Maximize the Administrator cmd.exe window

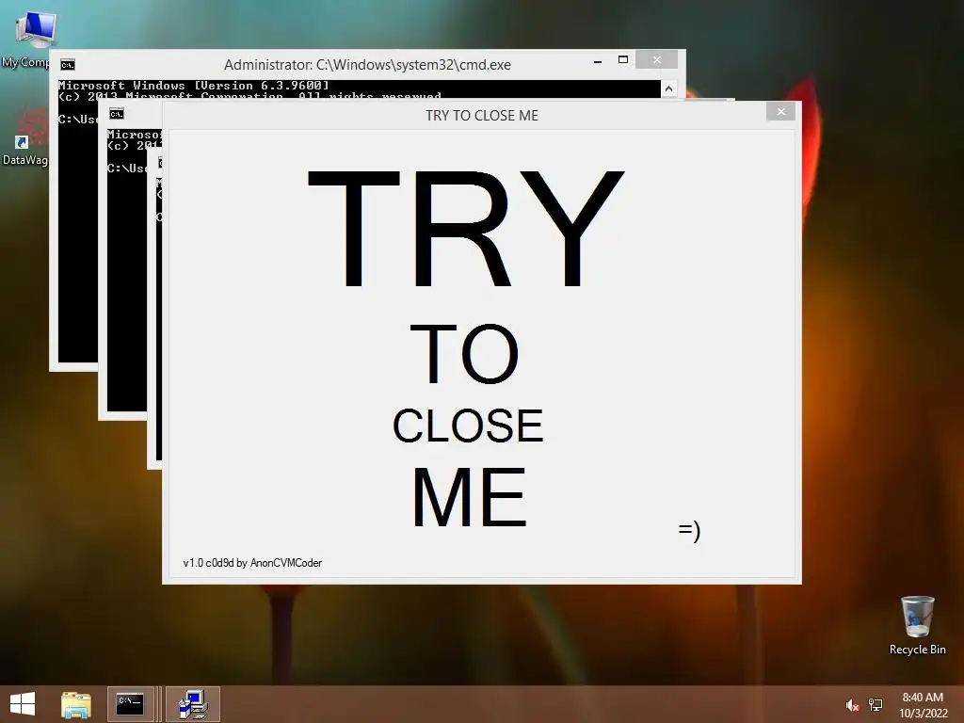pyautogui.click(x=623, y=59)
